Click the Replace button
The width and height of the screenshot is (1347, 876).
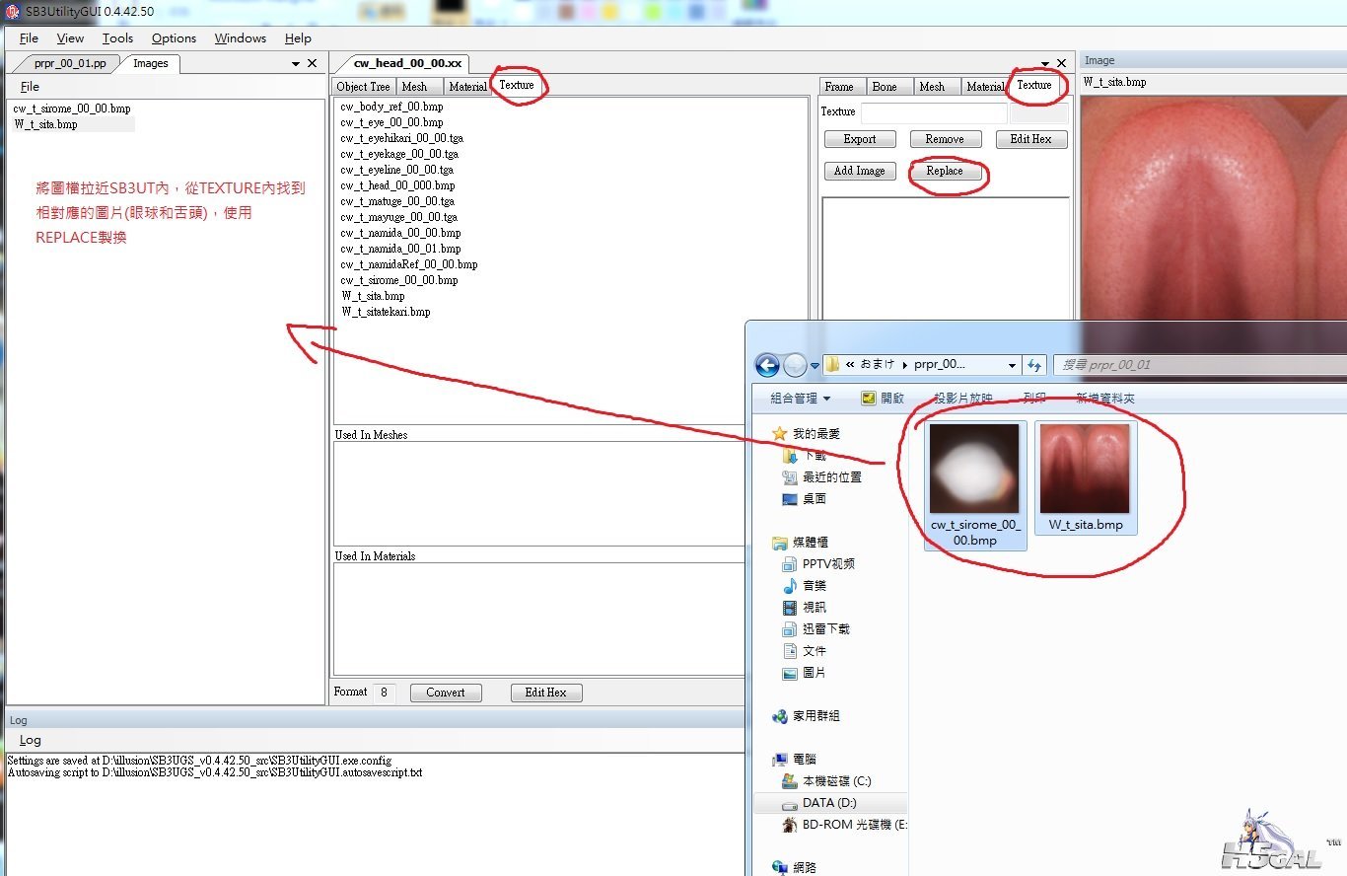tap(944, 172)
